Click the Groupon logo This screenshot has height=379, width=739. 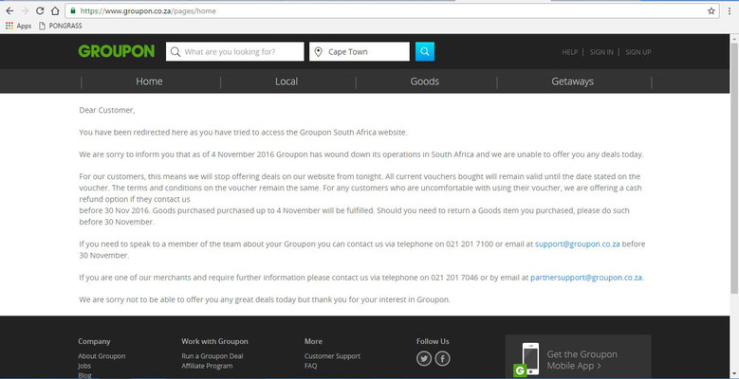tap(116, 51)
